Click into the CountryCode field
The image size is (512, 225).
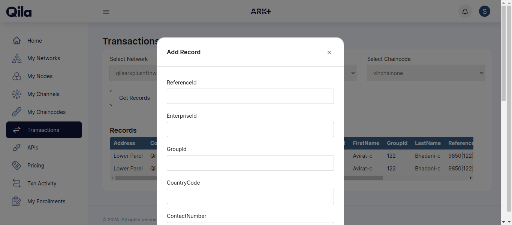point(250,196)
